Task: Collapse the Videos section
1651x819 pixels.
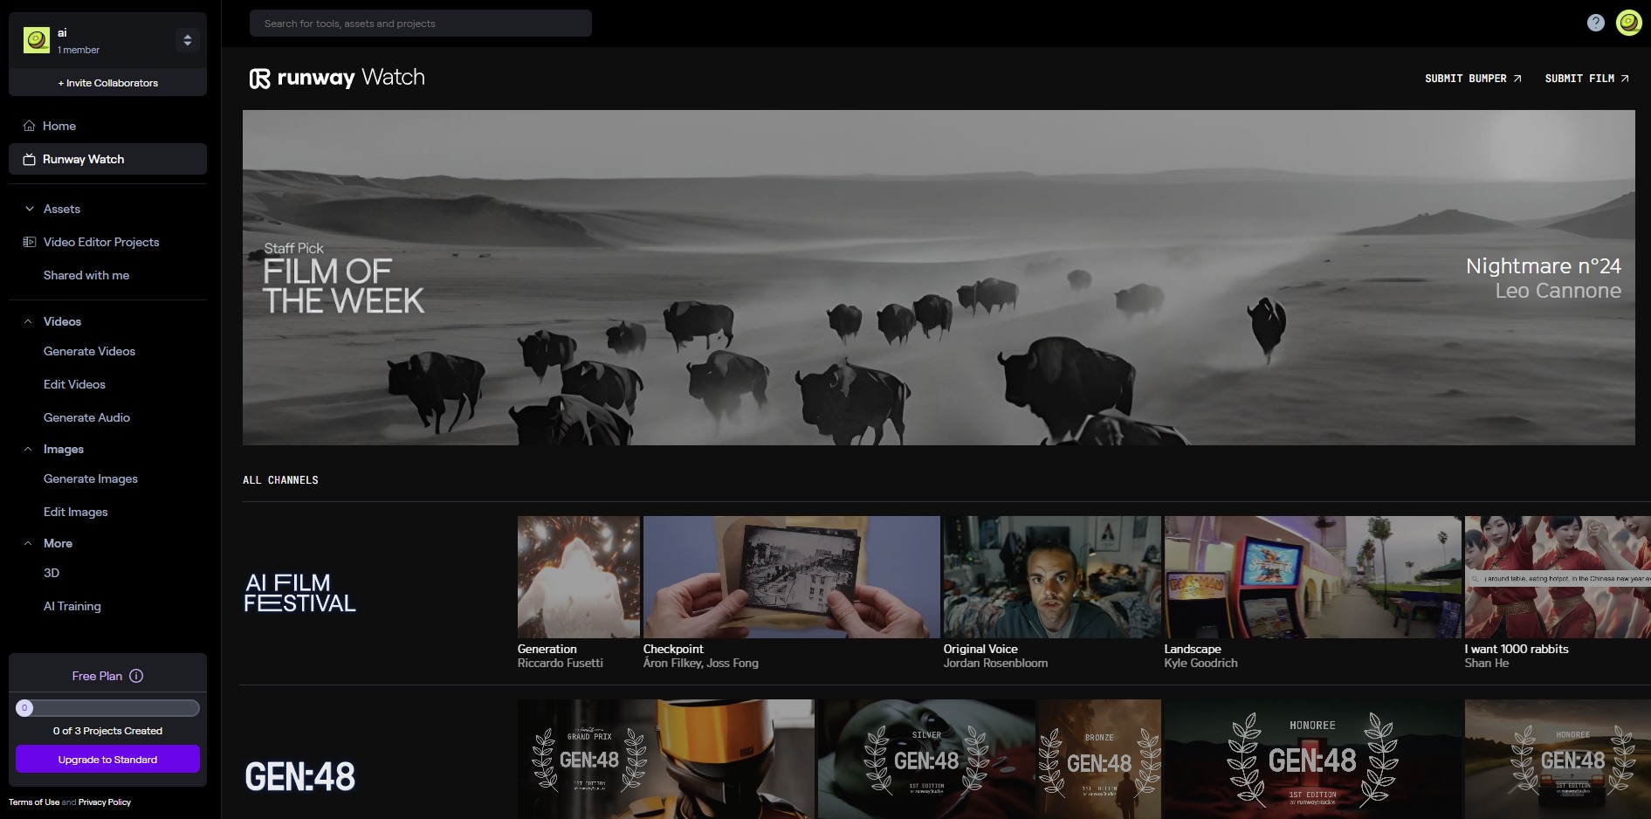Action: [29, 321]
